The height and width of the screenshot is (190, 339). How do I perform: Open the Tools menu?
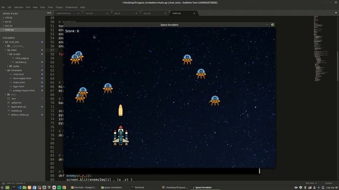tap(50, 7)
